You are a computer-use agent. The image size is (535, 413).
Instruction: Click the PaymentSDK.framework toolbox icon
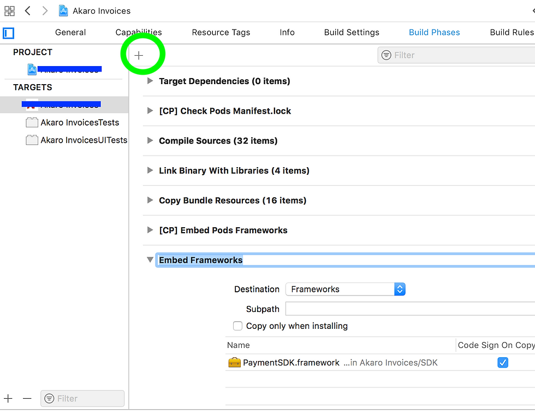pos(234,362)
